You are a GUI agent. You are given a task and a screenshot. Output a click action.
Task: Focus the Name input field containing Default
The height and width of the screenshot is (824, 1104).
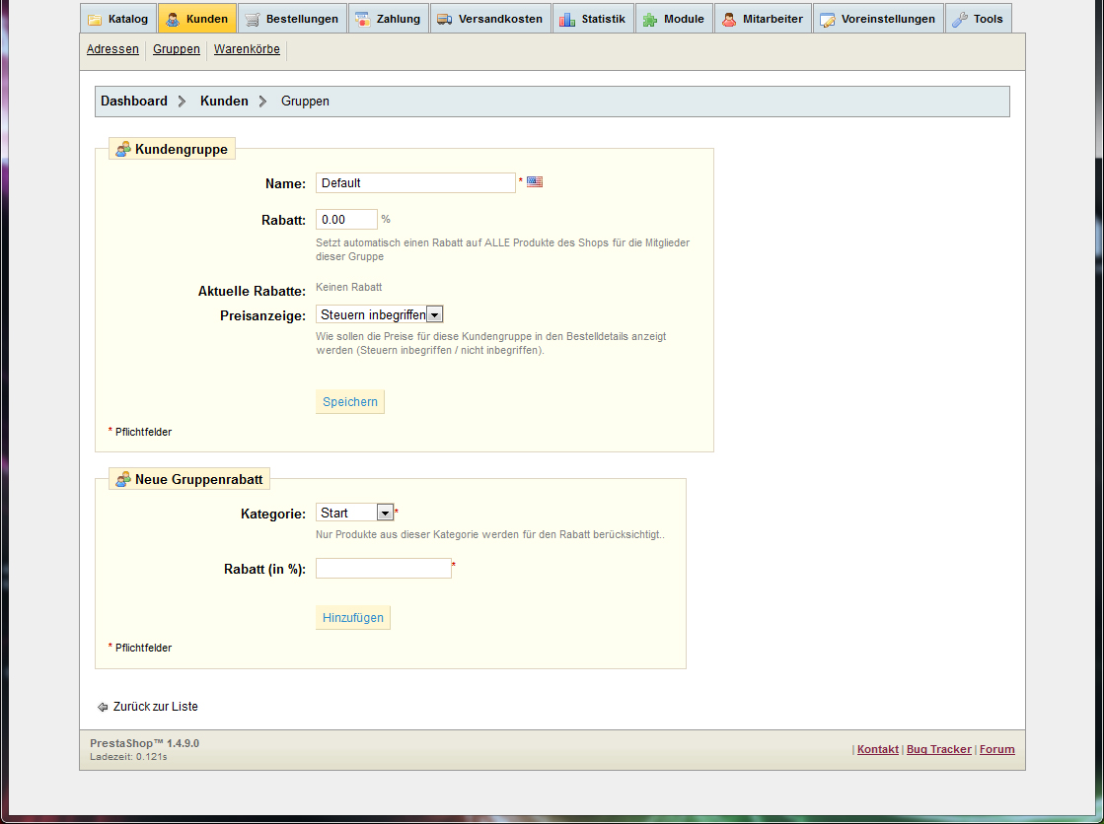[x=415, y=183]
